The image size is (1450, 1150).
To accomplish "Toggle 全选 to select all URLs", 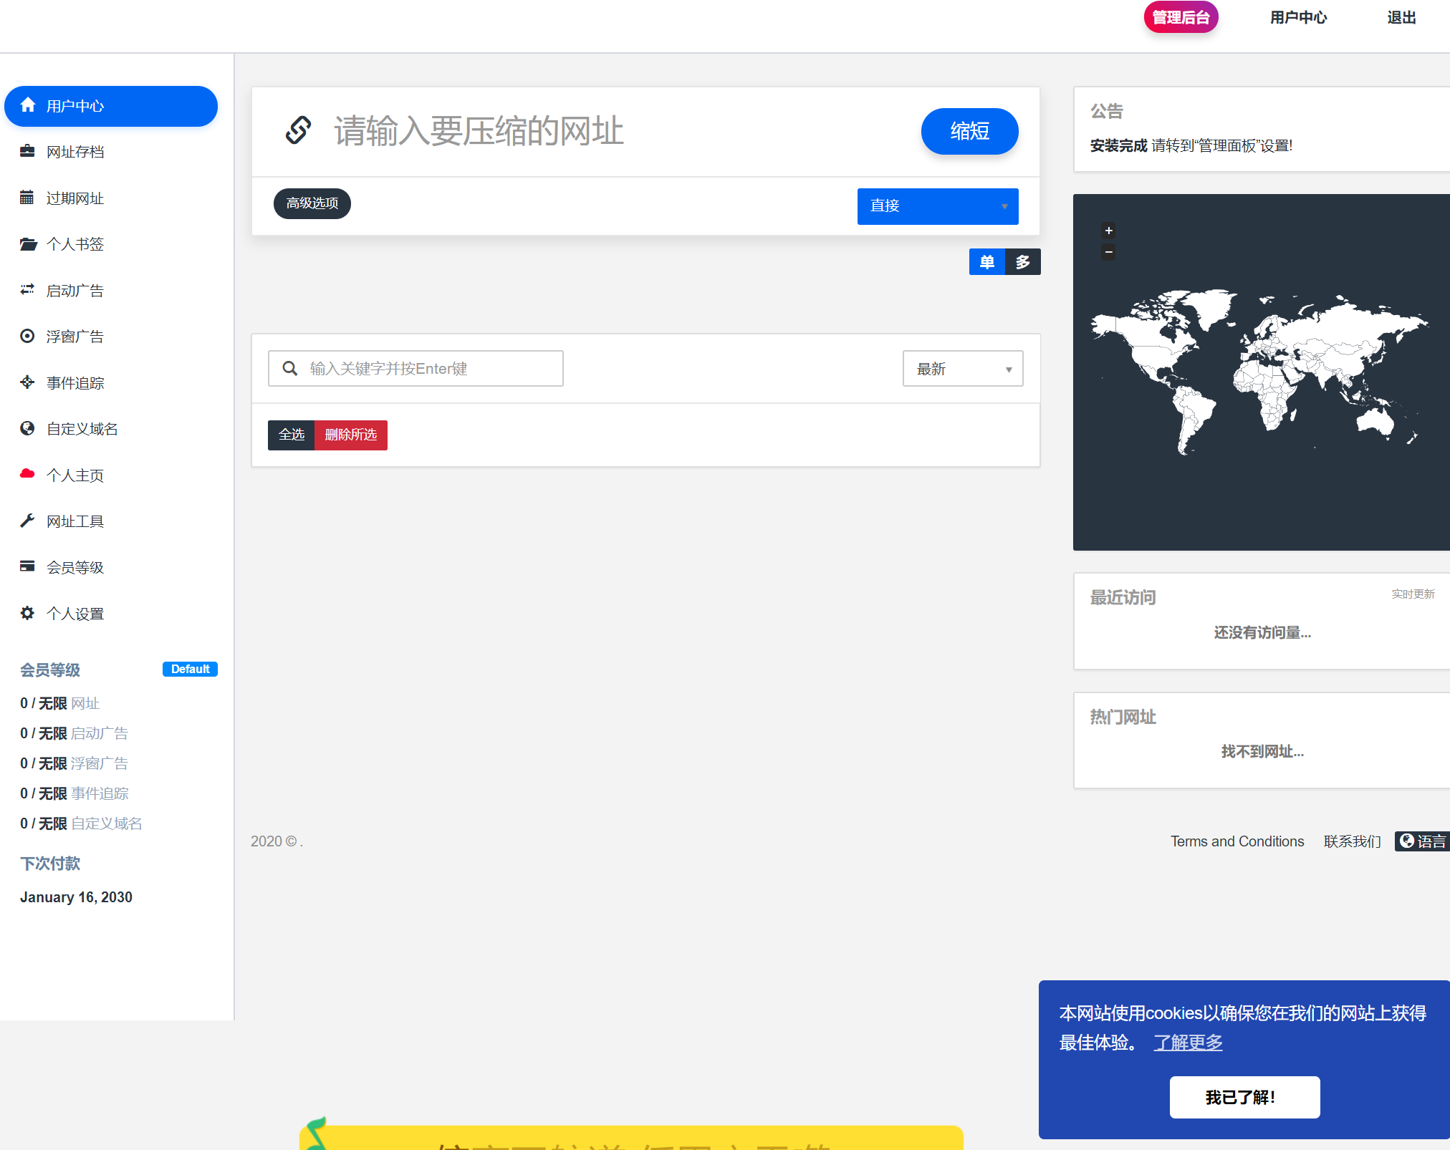I will coord(291,435).
